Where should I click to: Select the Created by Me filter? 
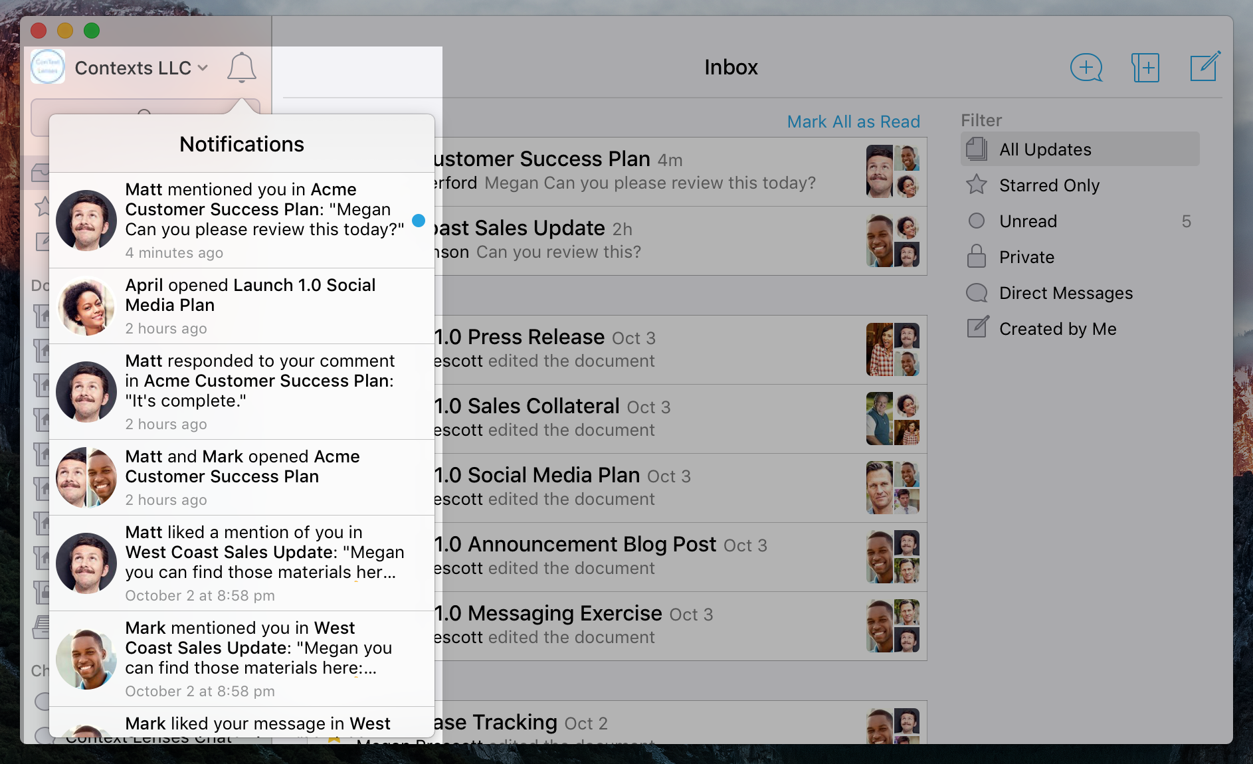click(1057, 329)
